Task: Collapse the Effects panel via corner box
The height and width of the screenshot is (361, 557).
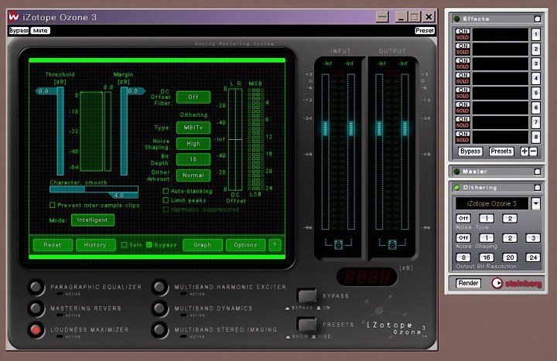Action: click(538, 19)
